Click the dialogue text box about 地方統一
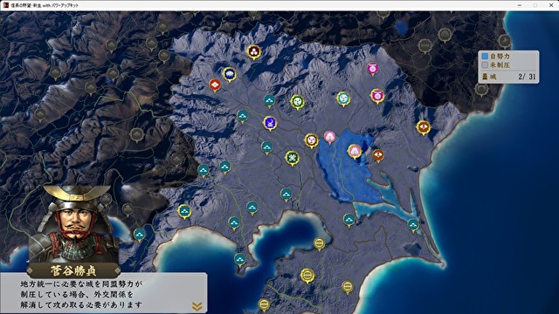Screen dimensions: 559x314 pyautogui.click(x=103, y=293)
